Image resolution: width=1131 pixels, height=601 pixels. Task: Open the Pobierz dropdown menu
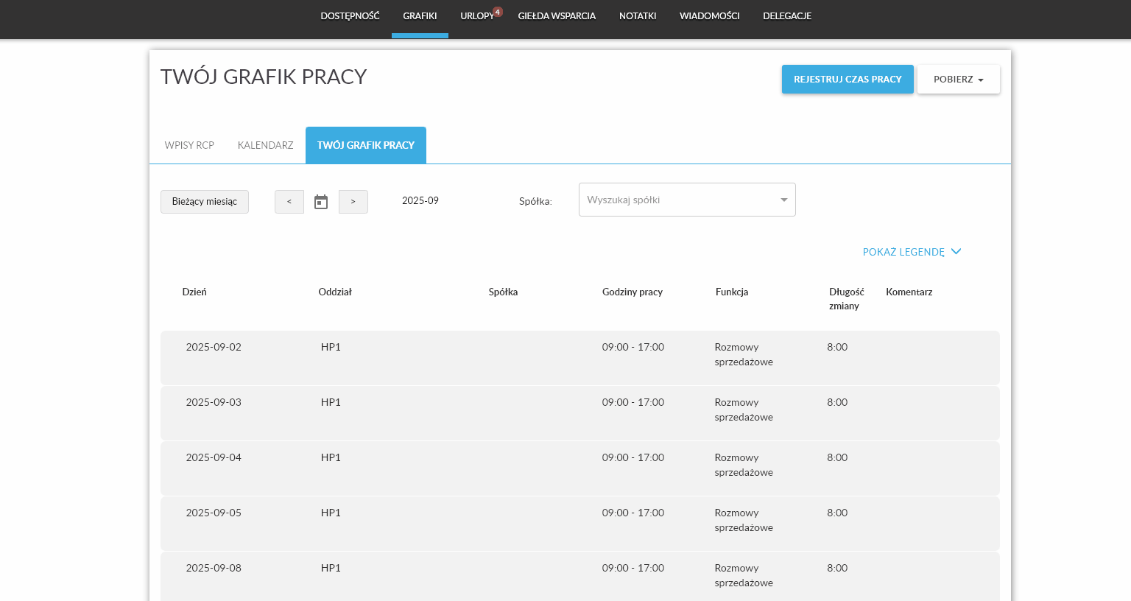958,80
